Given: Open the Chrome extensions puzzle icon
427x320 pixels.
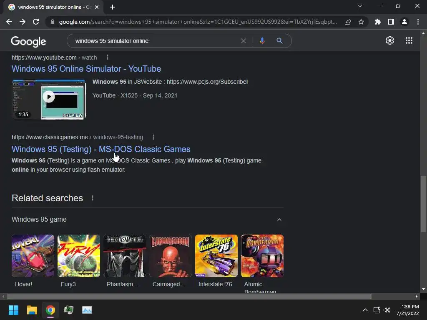Looking at the screenshot, I should point(377,22).
